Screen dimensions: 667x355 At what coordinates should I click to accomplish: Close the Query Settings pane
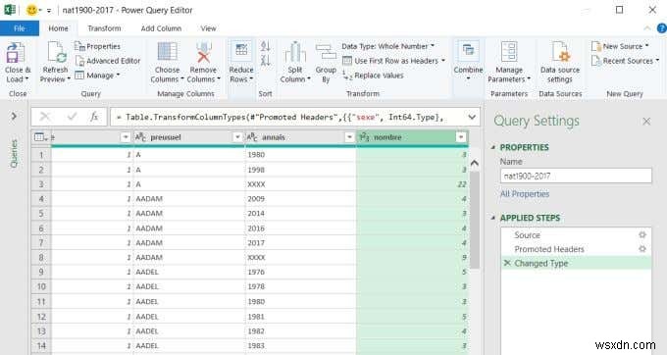tap(646, 122)
